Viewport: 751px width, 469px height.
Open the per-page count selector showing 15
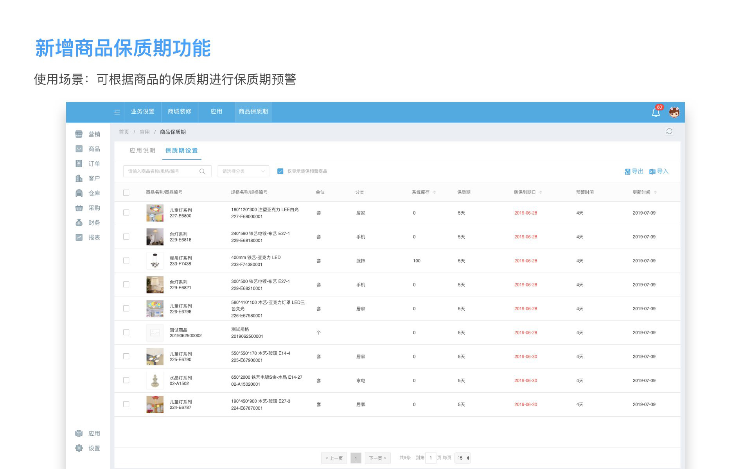tap(463, 458)
